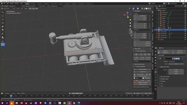Select the Transform tool in left toolbar
Image resolution: width=187 pixels, height=105 pixels.
click(x=3, y=30)
